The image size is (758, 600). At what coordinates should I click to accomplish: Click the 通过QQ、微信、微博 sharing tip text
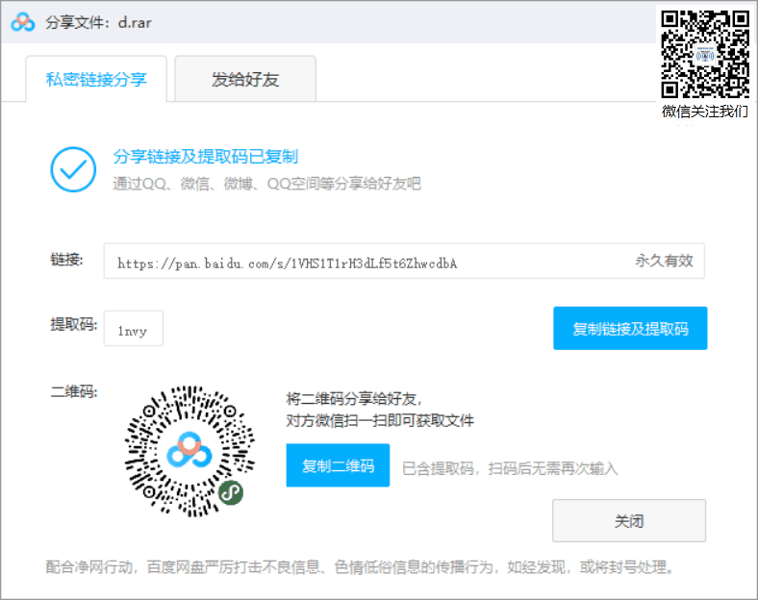(x=266, y=184)
